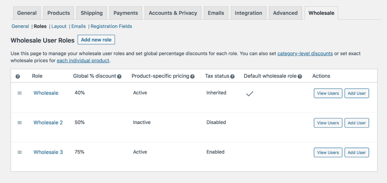Go to the Layout sub-section

click(59, 26)
